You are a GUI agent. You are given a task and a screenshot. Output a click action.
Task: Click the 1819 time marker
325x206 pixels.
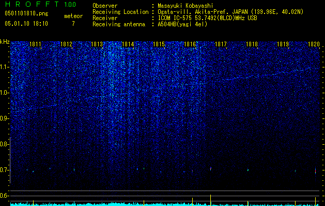point(283,44)
